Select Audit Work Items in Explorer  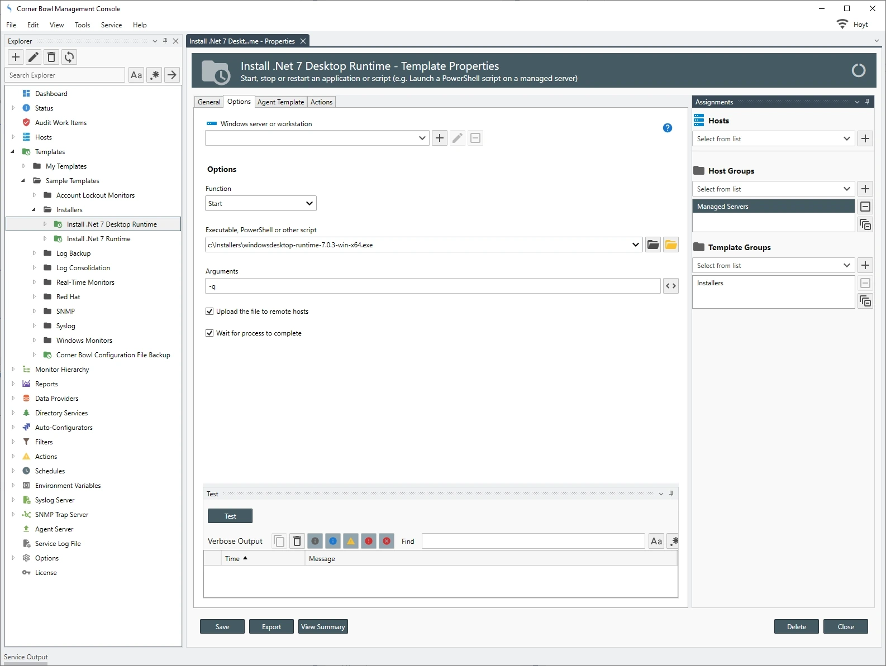[60, 123]
